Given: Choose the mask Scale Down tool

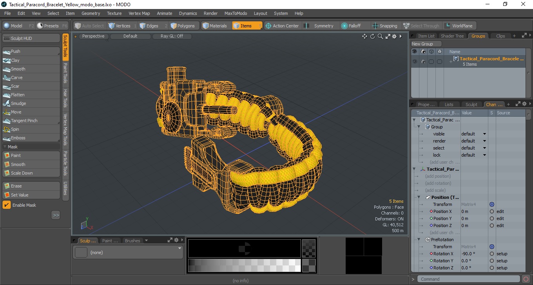Looking at the screenshot, I should tap(31, 173).
